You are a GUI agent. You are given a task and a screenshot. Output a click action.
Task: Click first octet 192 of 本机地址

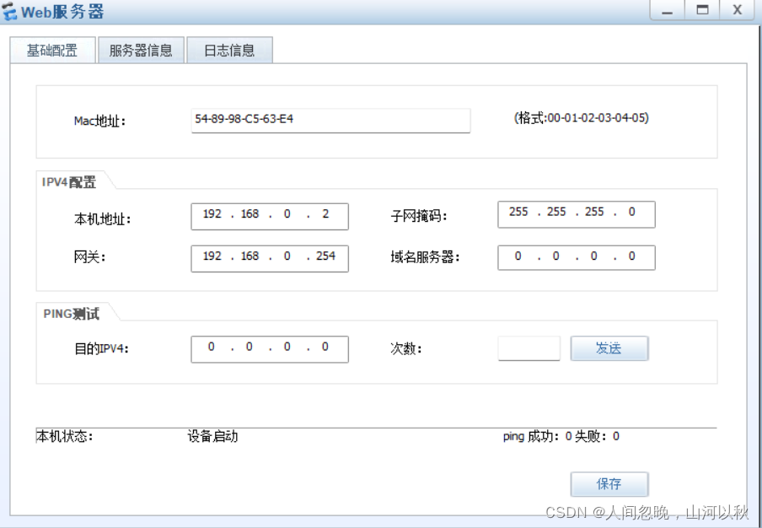pos(212,215)
